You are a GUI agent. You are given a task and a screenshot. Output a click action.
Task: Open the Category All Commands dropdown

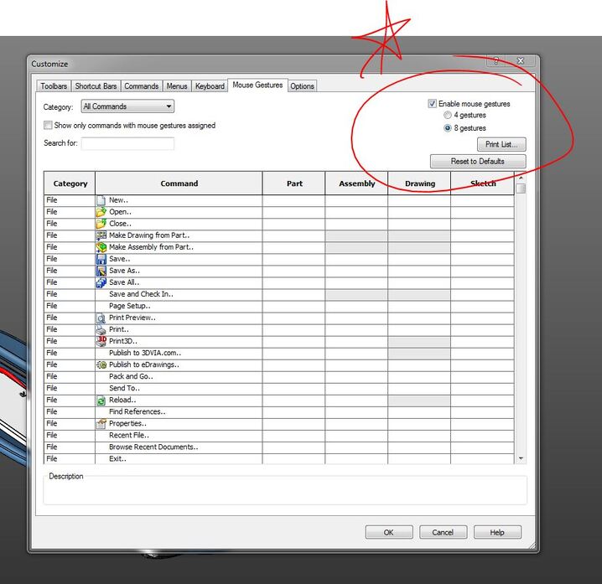pyautogui.click(x=127, y=106)
